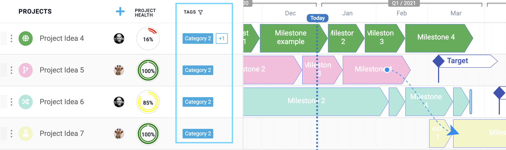506x150 pixels.
Task: Click the green globe icon for Project Idea 4
Action: 26,39
